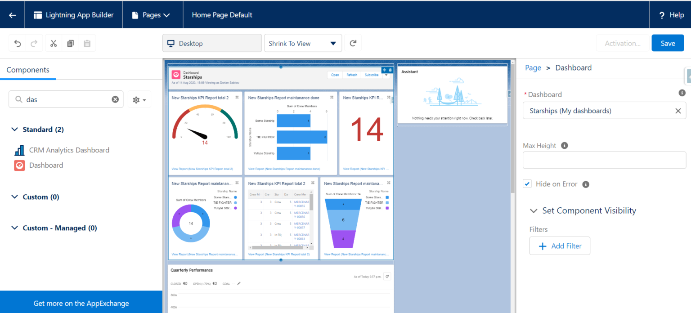Click the Redo icon in the toolbar
691x313 pixels.
pyautogui.click(x=33, y=43)
